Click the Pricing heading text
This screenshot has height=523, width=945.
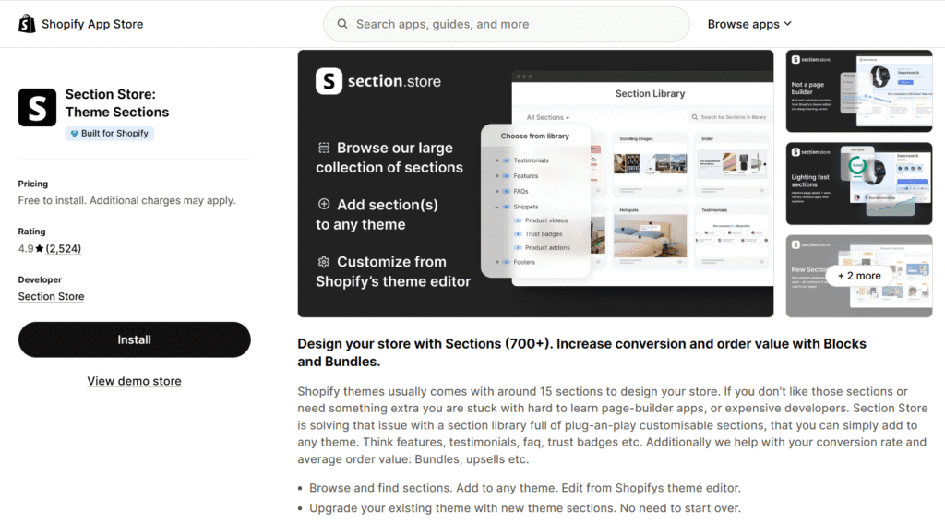coord(33,184)
